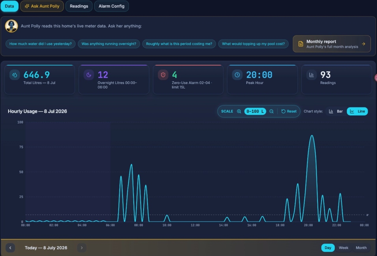Click Aunt Polly's avatar picture
The image size is (377, 256).
coord(11,26)
